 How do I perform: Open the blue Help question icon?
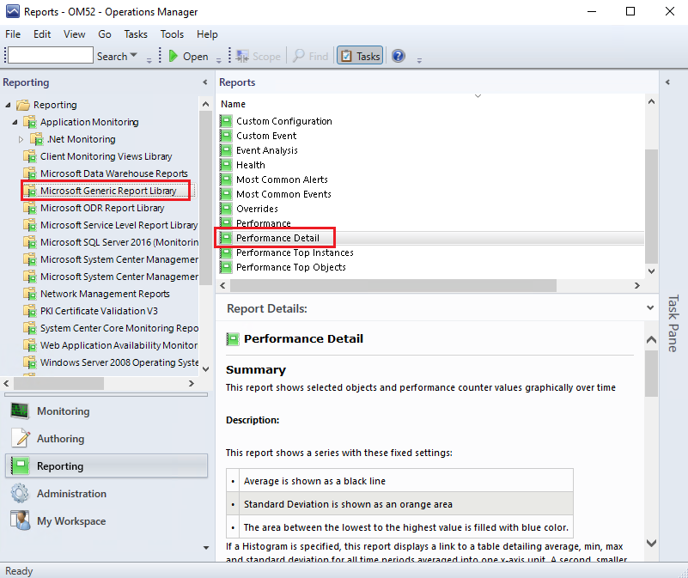coord(398,56)
